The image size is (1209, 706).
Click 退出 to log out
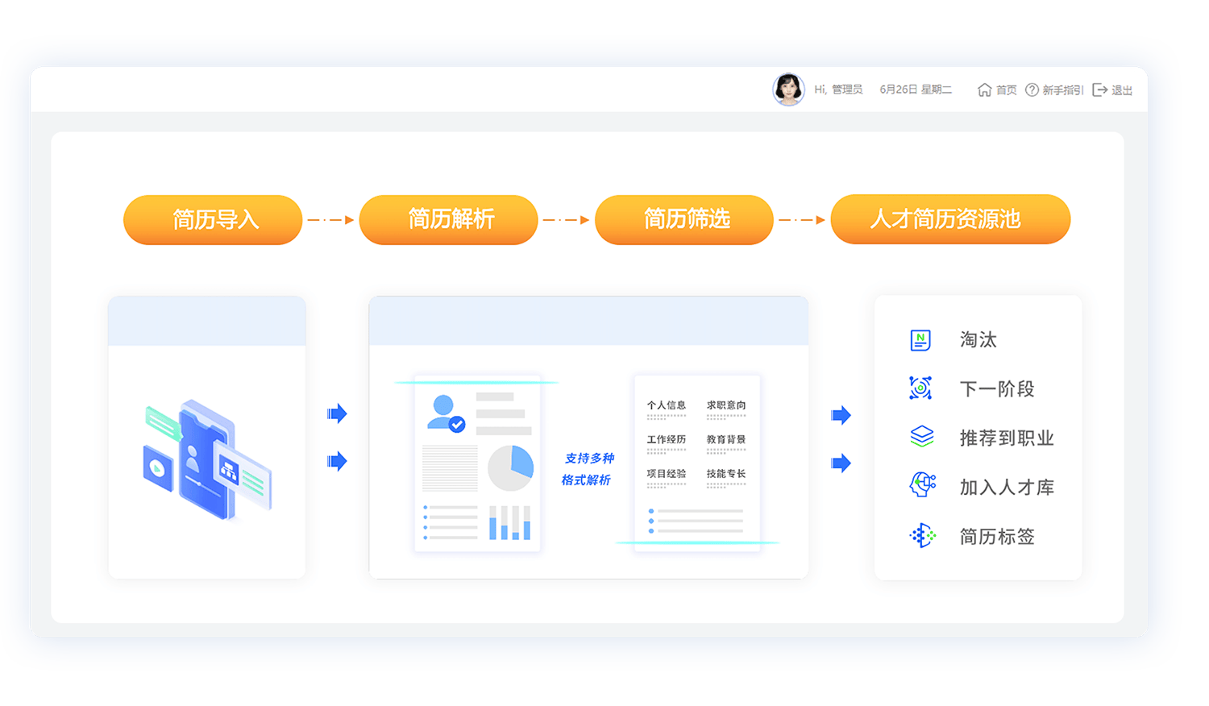tap(1123, 90)
